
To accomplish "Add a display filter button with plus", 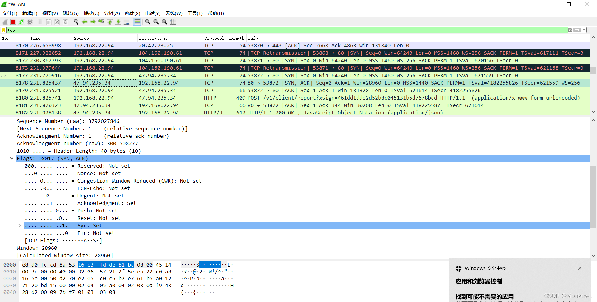I will click(x=590, y=30).
